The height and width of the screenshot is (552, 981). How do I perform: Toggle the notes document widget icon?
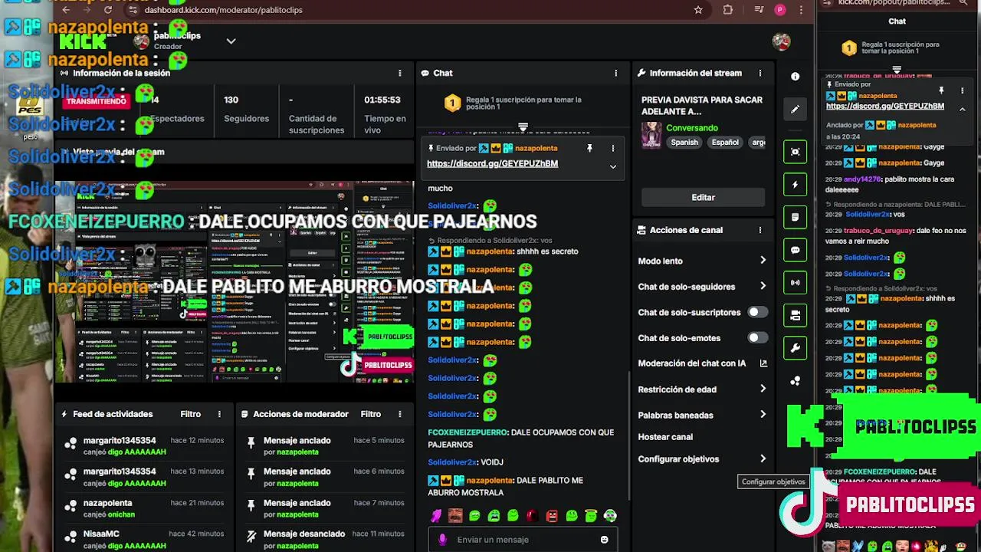(x=795, y=217)
